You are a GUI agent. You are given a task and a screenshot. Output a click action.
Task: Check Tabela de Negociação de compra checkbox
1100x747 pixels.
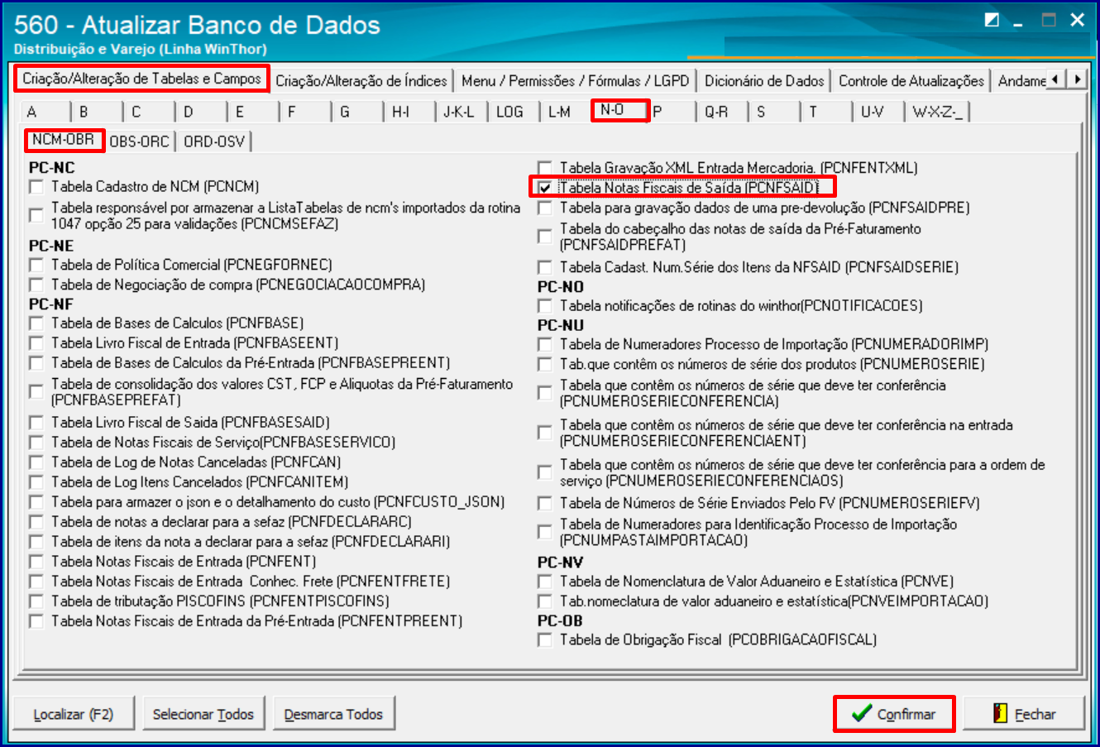click(x=36, y=285)
